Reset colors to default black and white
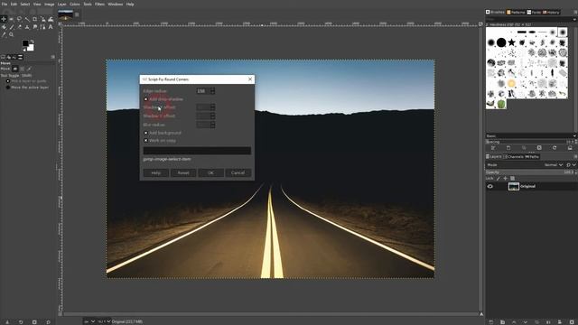 pyautogui.click(x=24, y=50)
